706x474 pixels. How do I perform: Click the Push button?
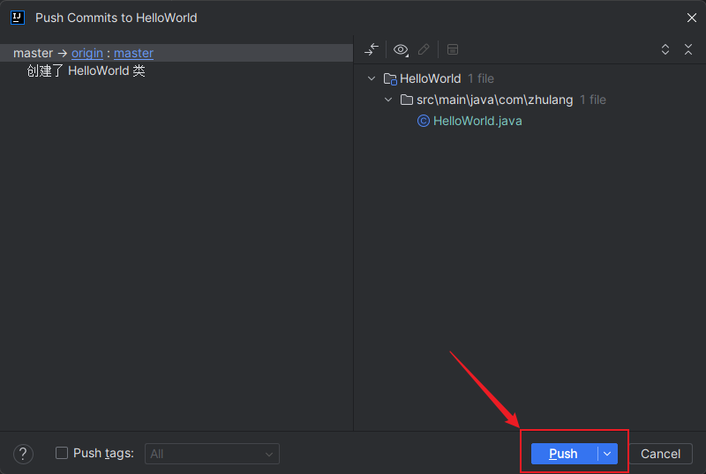point(564,454)
